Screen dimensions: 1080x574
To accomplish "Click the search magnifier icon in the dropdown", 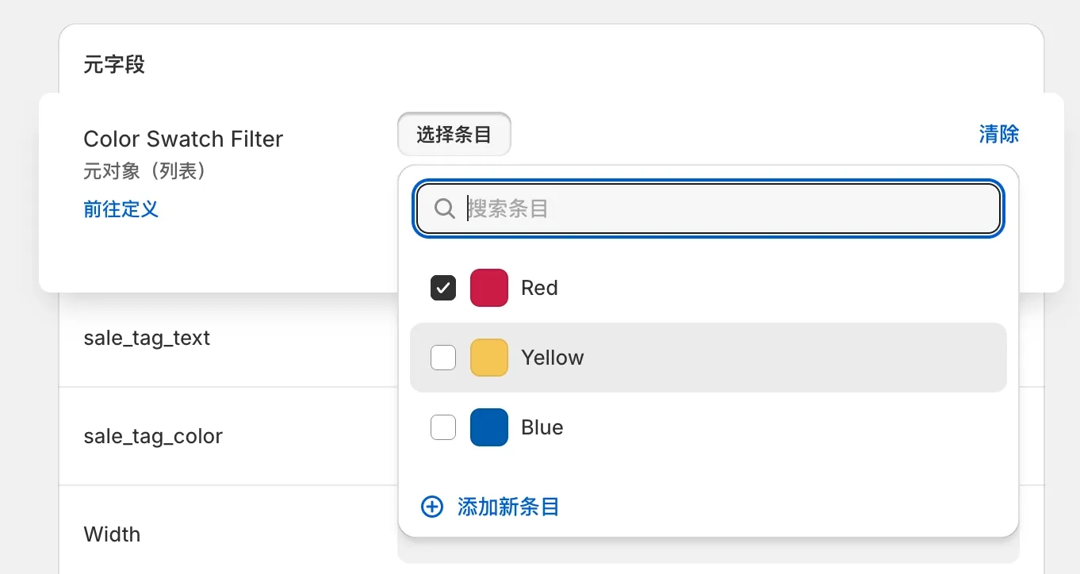I will tap(444, 208).
